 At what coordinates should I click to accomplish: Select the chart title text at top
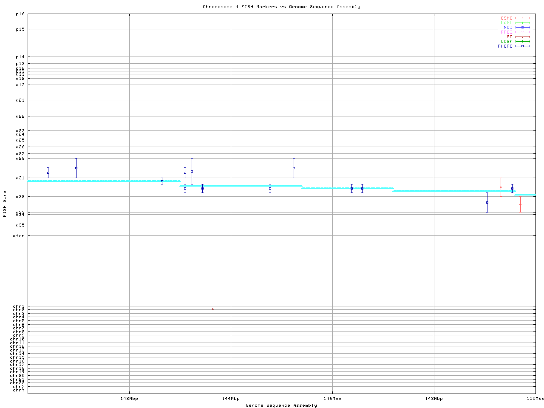pos(281,7)
